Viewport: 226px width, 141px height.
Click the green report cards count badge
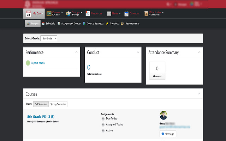coord(28,63)
